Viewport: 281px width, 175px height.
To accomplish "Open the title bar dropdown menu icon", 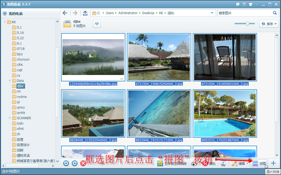I will coord(244,4).
